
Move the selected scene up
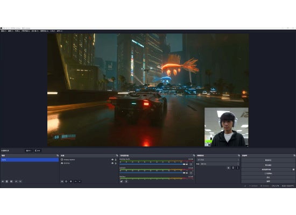[x=16, y=182]
